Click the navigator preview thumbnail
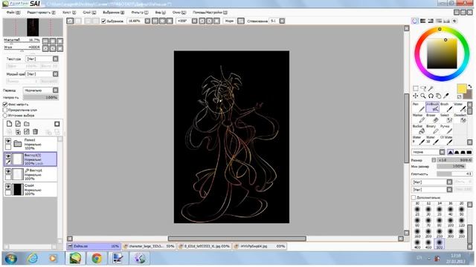The image size is (476, 267). click(33, 27)
